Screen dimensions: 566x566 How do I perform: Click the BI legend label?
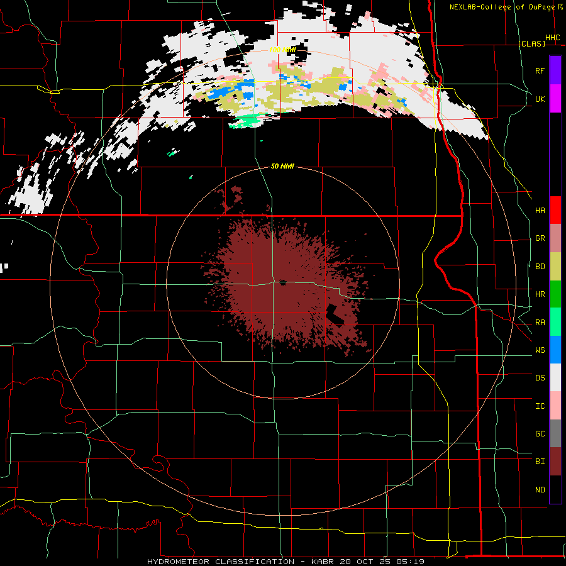[540, 462]
